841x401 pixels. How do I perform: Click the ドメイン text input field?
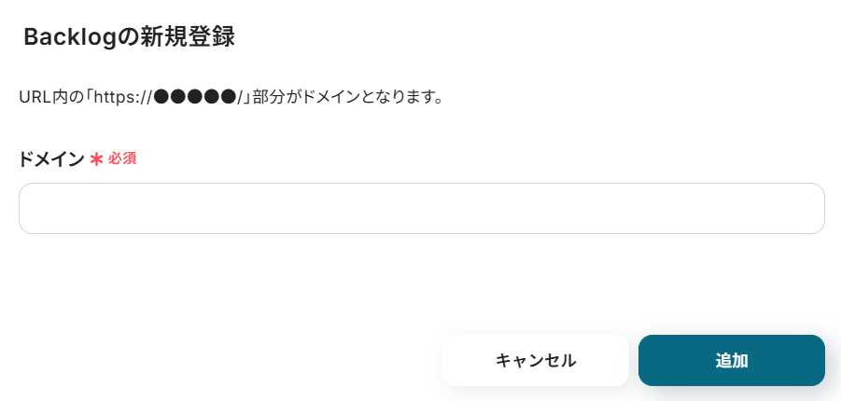(x=421, y=208)
